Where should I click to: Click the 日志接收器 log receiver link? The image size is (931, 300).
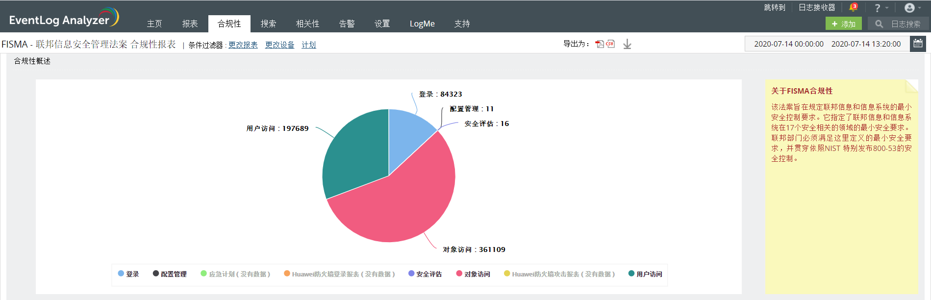click(817, 7)
